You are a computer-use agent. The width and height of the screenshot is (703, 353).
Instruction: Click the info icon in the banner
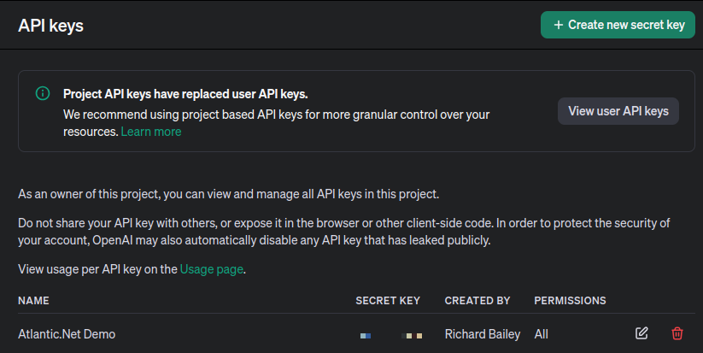click(x=42, y=93)
